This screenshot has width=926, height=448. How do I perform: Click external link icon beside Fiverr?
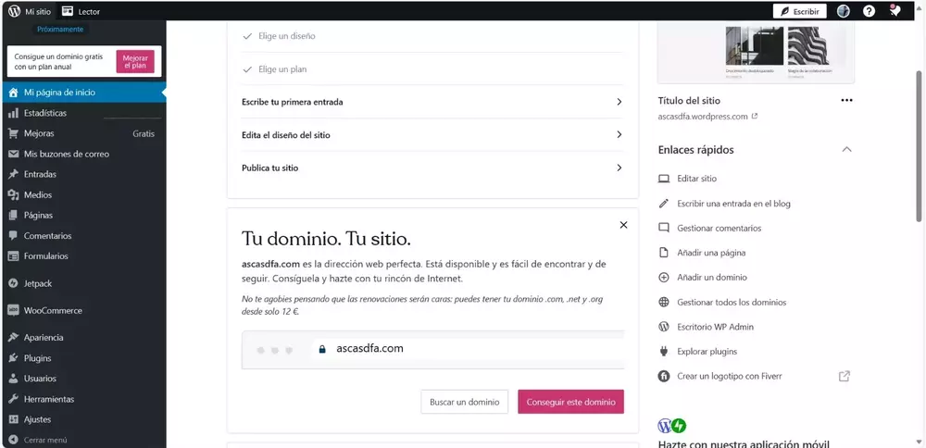pyautogui.click(x=845, y=376)
